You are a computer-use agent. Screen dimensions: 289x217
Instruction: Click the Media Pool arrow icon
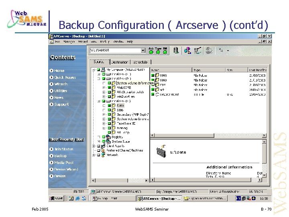[x=51, y=163]
